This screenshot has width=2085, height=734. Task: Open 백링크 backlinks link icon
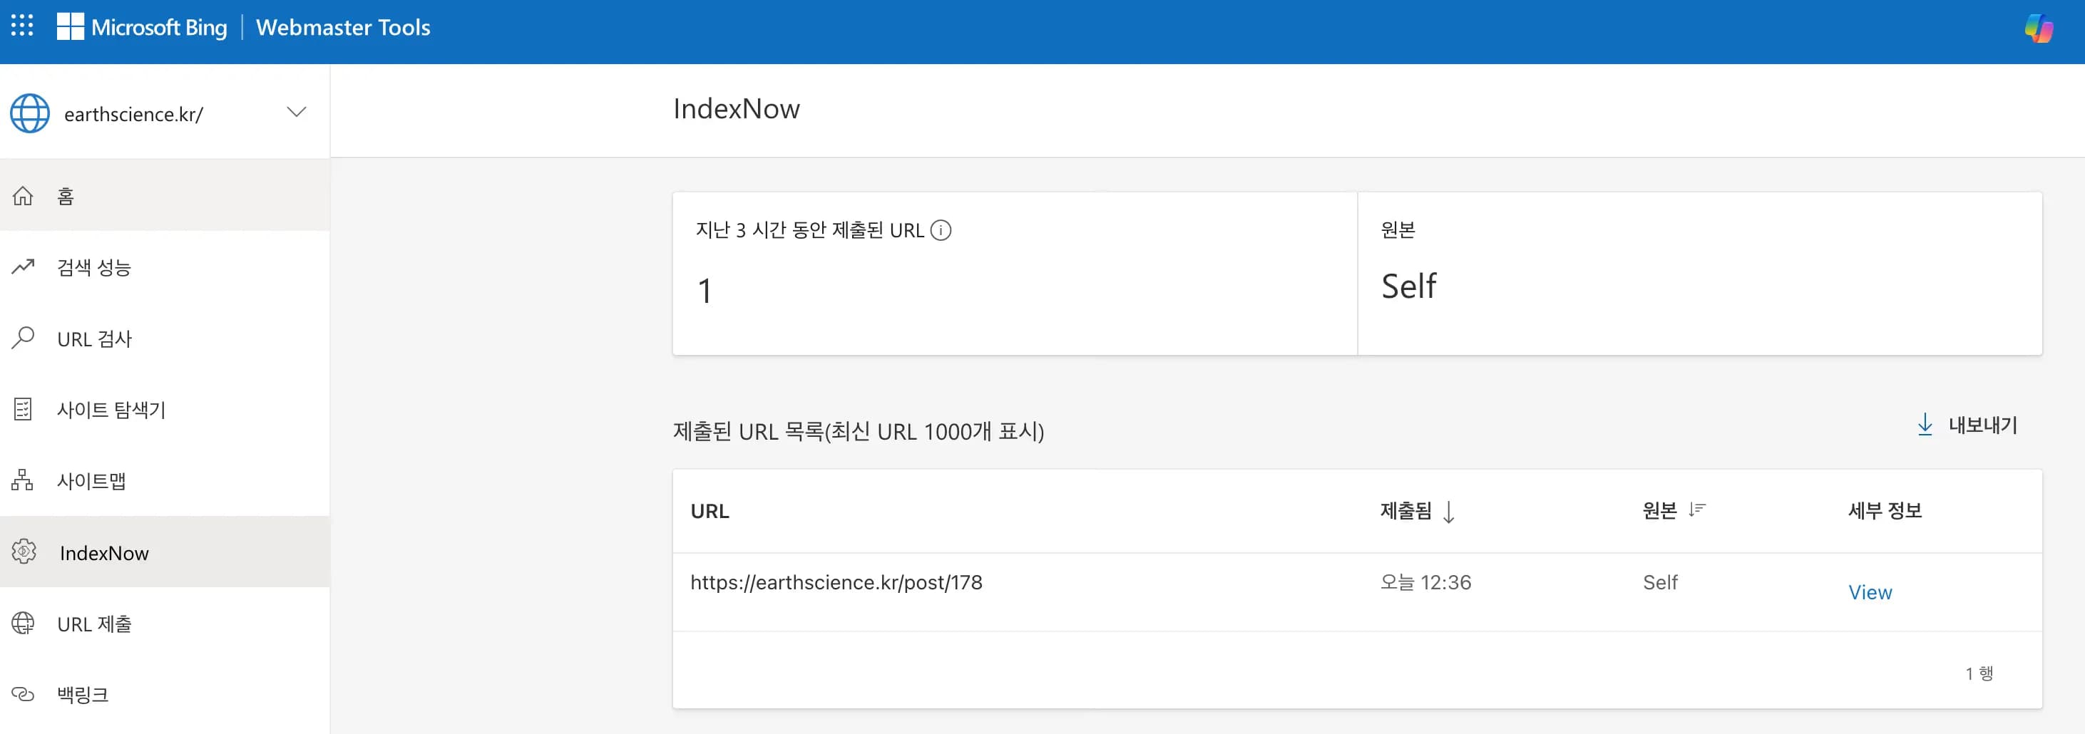[24, 693]
